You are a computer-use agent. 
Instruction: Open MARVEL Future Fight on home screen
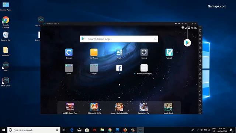[x=144, y=68]
